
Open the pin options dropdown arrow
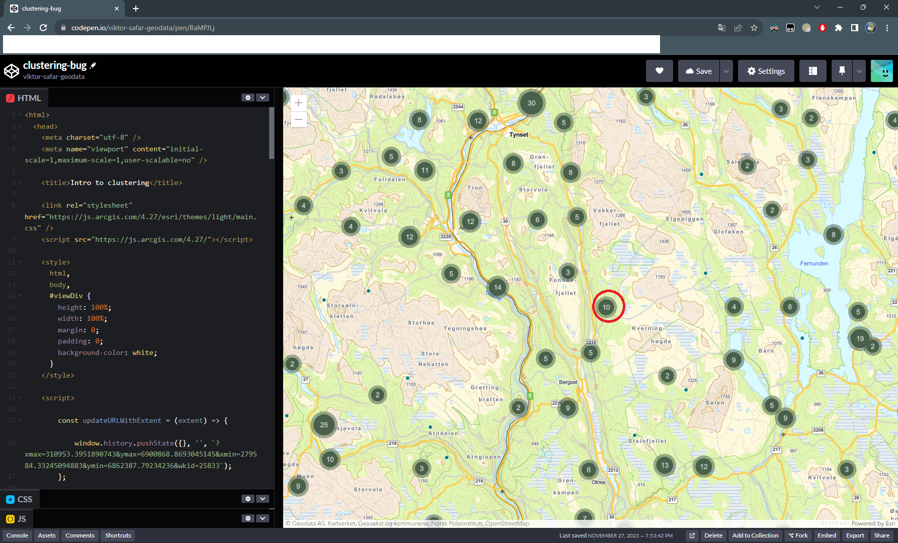point(859,71)
